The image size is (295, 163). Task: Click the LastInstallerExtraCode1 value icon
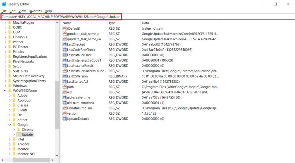(64, 60)
